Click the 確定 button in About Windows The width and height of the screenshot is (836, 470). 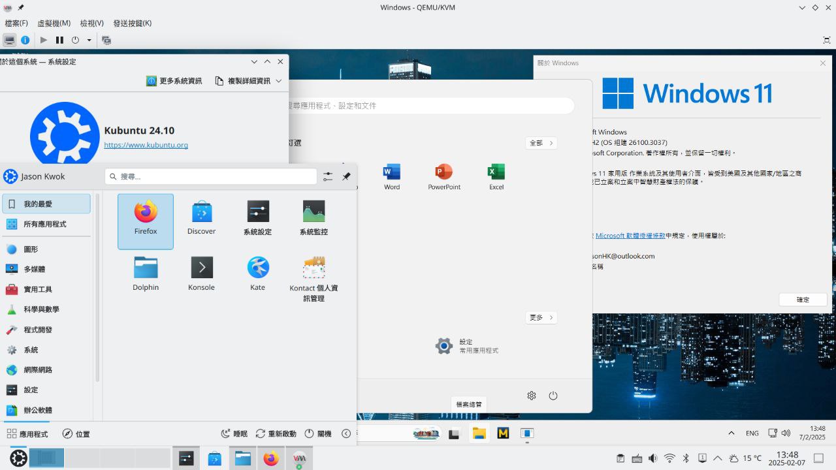click(x=803, y=300)
